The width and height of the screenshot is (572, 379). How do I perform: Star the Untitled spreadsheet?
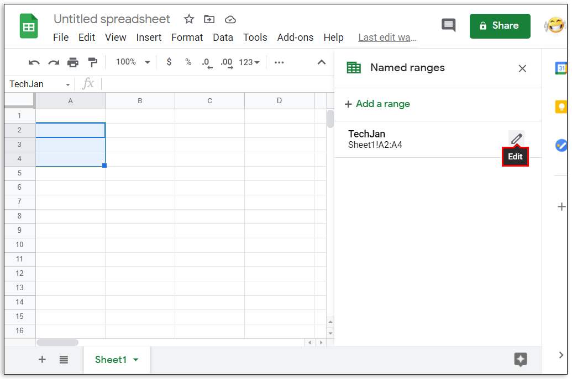(189, 19)
